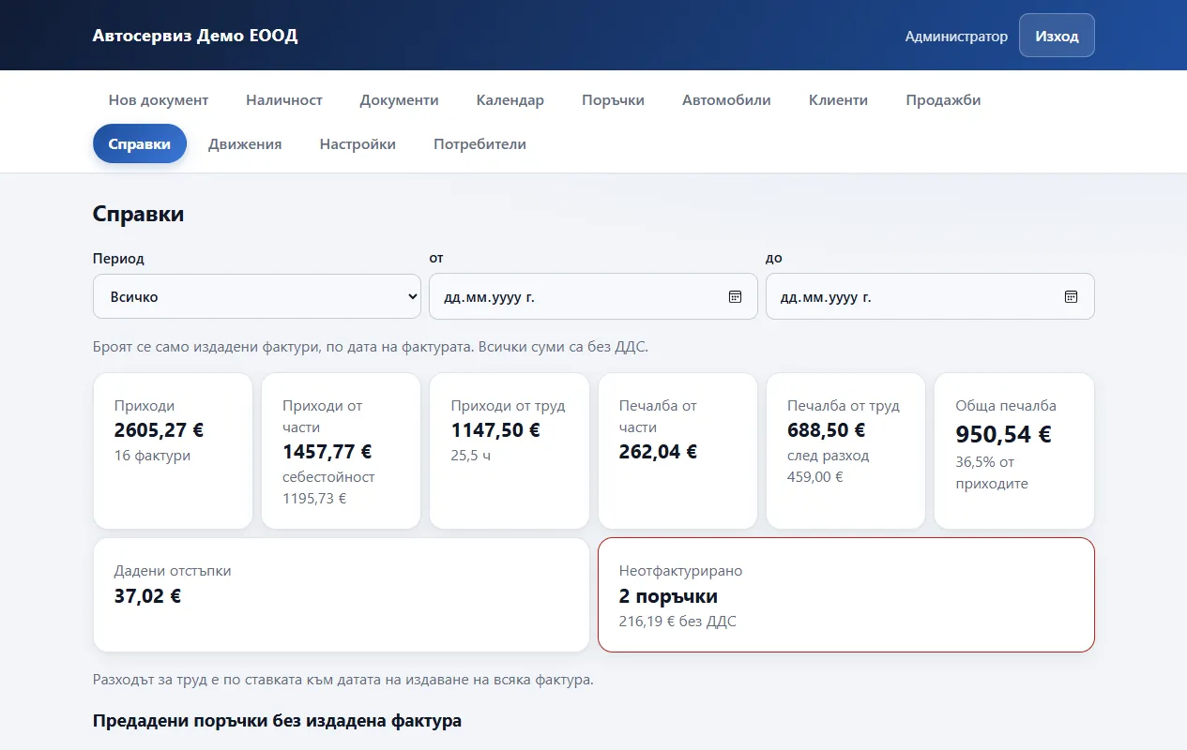Select the Поръчки tab

[613, 99]
